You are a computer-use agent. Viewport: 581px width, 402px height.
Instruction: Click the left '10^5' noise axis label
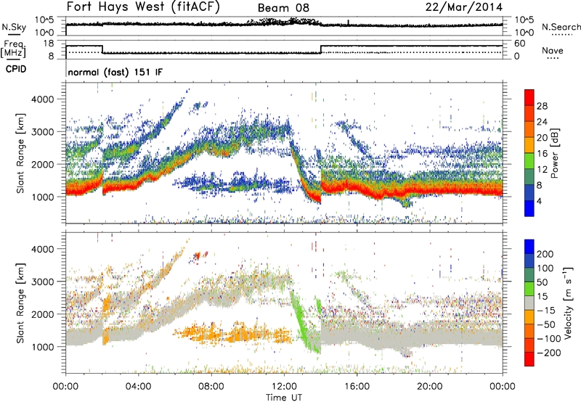click(x=44, y=20)
